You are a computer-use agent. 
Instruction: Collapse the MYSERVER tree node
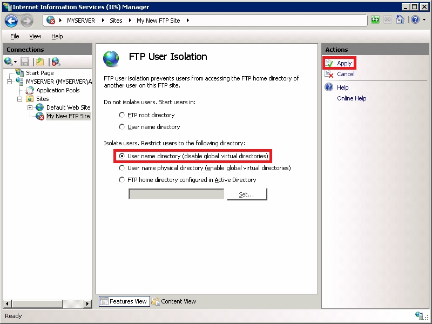[10, 82]
